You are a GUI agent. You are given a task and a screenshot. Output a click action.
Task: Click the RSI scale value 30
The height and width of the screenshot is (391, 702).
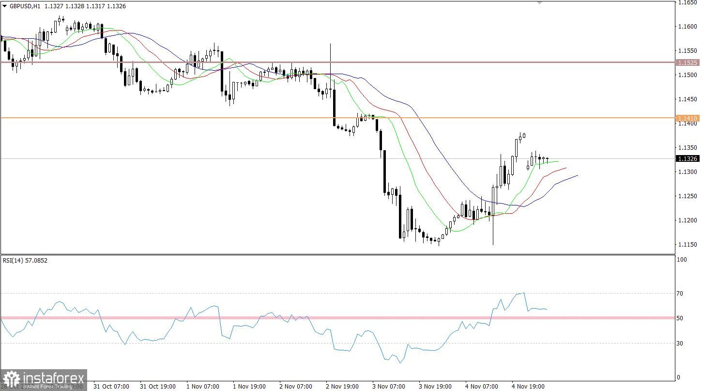[680, 344]
